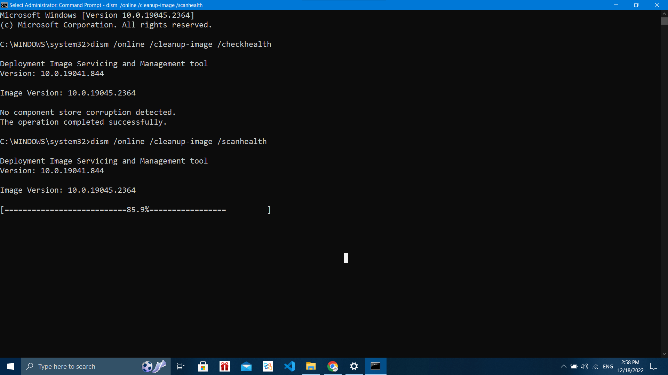Open the Action Center notifications panel
Screen dimensions: 668x375
coord(654,366)
